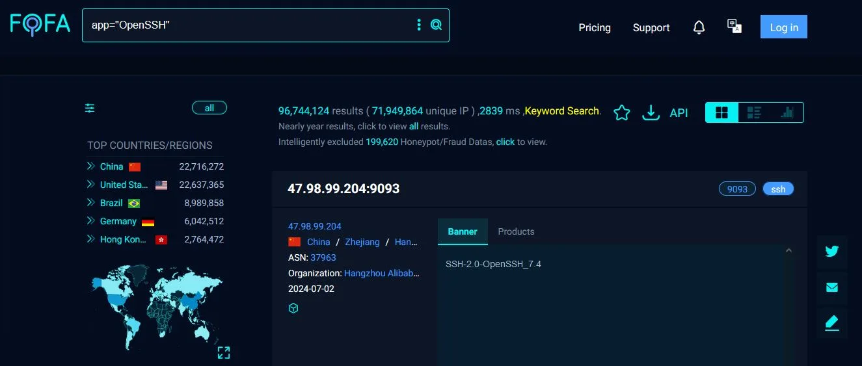Expand the Brazil country entry
862x366 pixels.
pos(90,203)
